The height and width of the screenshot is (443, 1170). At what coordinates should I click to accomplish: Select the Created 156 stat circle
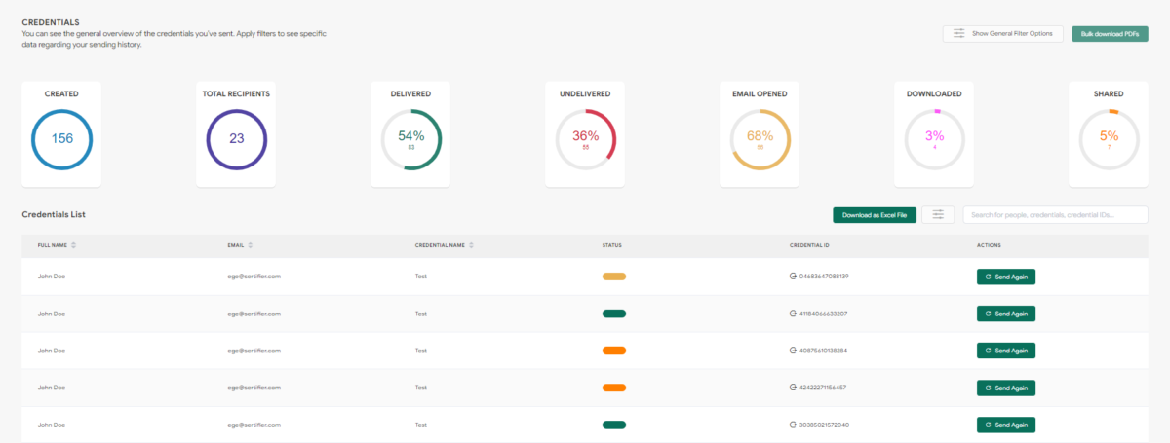tap(61, 139)
